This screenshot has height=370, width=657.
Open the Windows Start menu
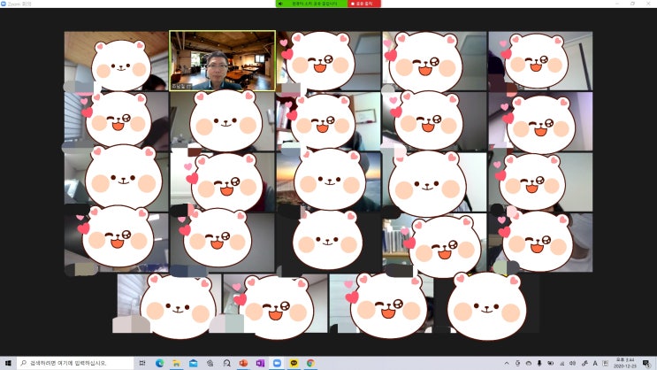point(8,363)
